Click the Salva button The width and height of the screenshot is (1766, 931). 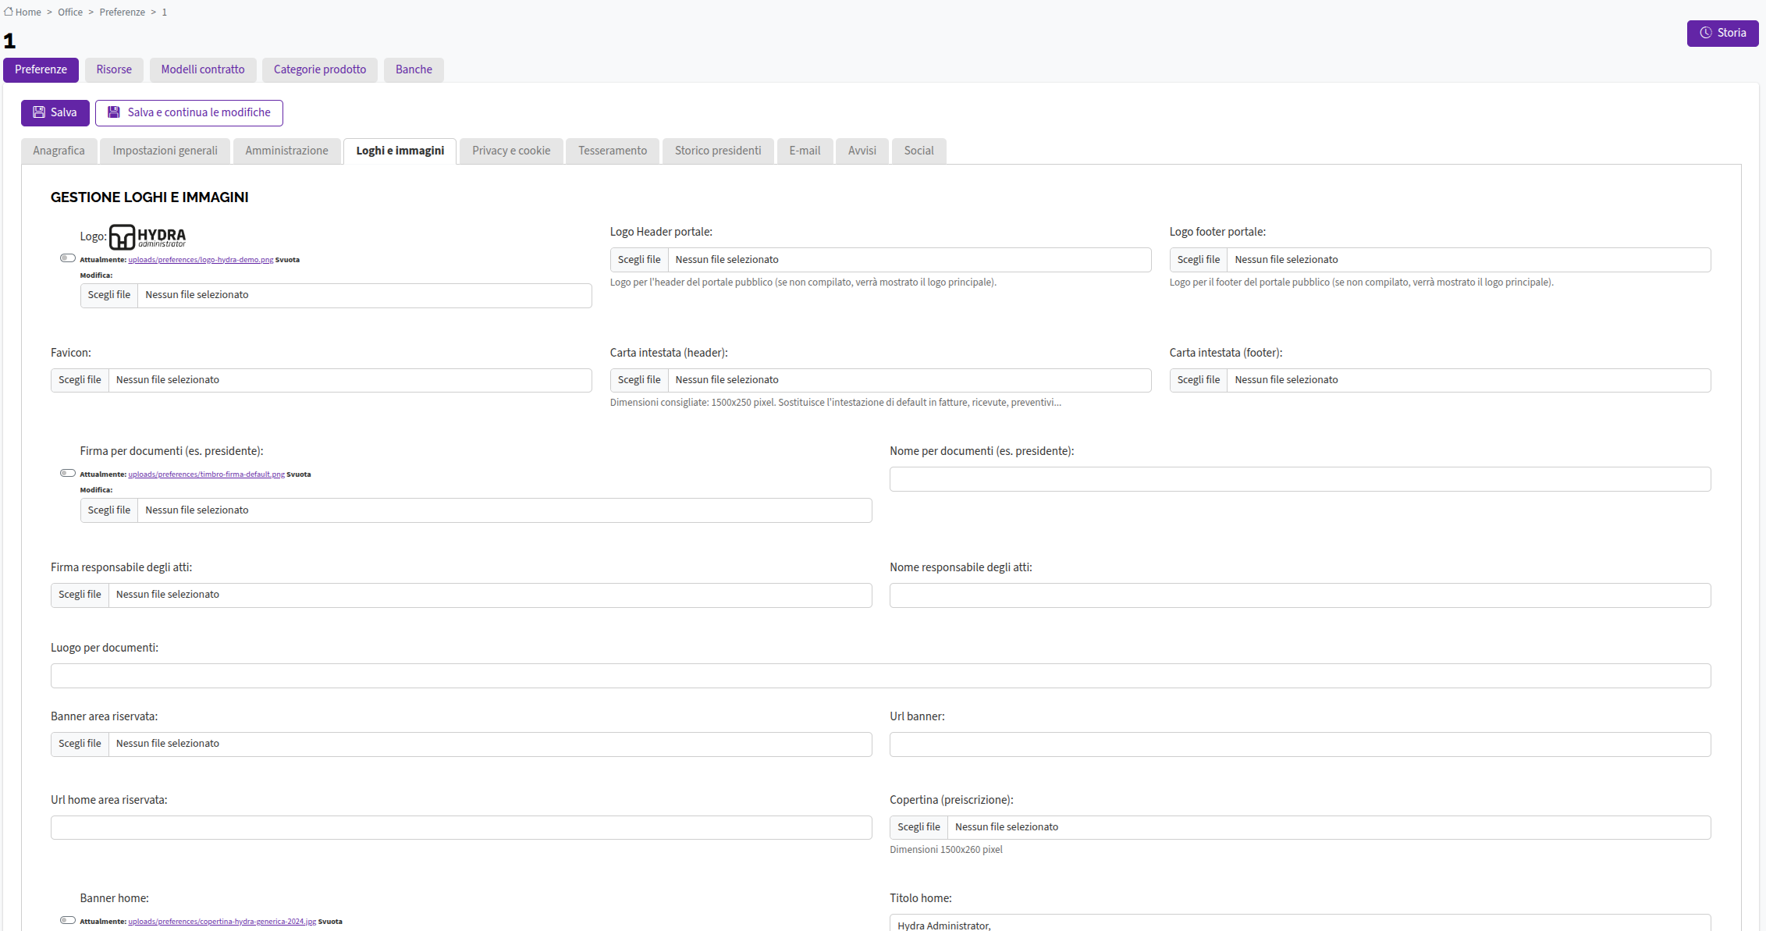pos(55,112)
